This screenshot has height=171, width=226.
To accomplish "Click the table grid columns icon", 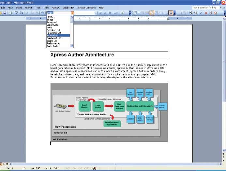I will (x=147, y=13).
